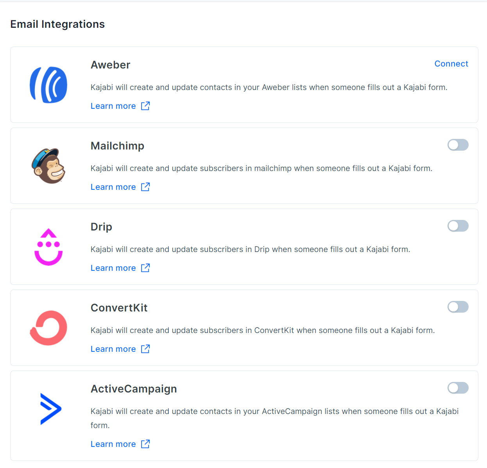Open Learn more for Mailchimp
487x468 pixels.
click(113, 187)
